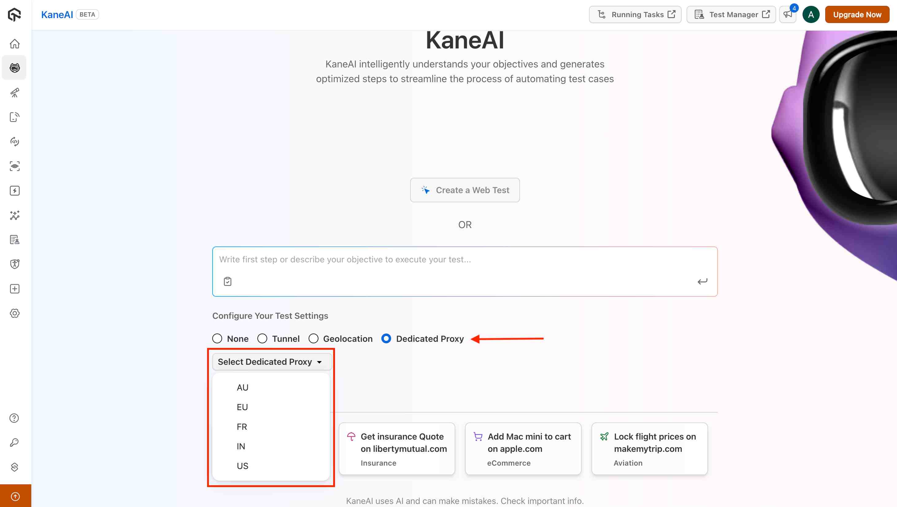
Task: Open the help question mark icon
Action: pos(15,418)
